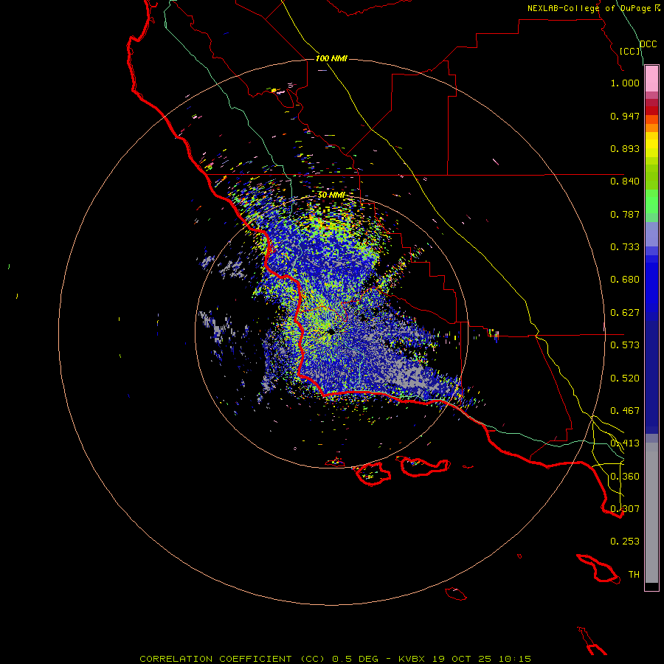Click the [CC] label above the legend
This screenshot has width=664, height=664.
pyautogui.click(x=630, y=51)
